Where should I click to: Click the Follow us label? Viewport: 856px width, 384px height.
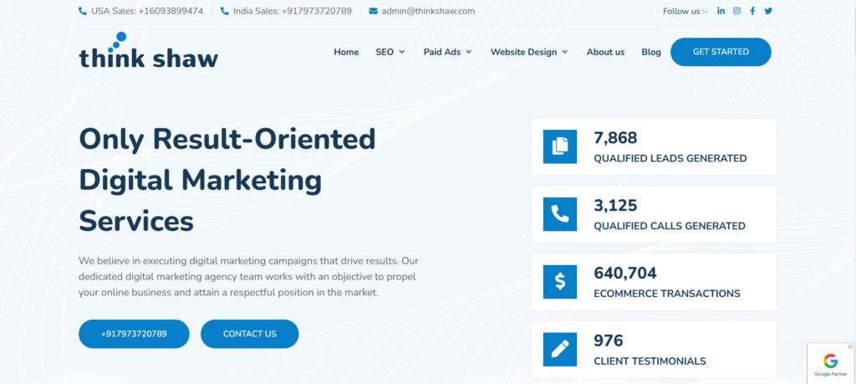pyautogui.click(x=685, y=11)
